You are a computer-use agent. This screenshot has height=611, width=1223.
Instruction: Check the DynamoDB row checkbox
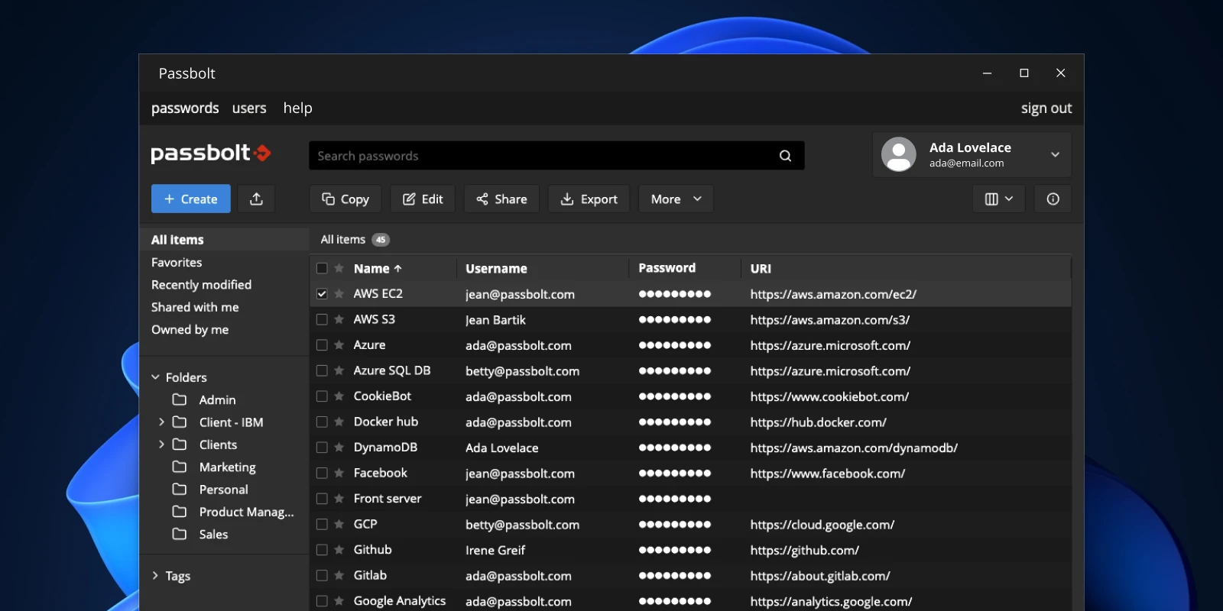tap(322, 448)
